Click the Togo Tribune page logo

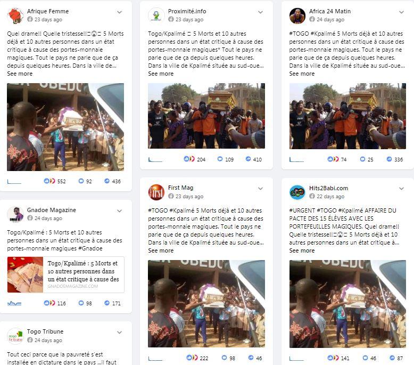pyautogui.click(x=15, y=336)
